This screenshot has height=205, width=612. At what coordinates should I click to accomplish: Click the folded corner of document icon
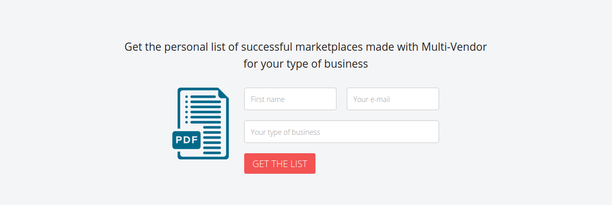(x=223, y=93)
